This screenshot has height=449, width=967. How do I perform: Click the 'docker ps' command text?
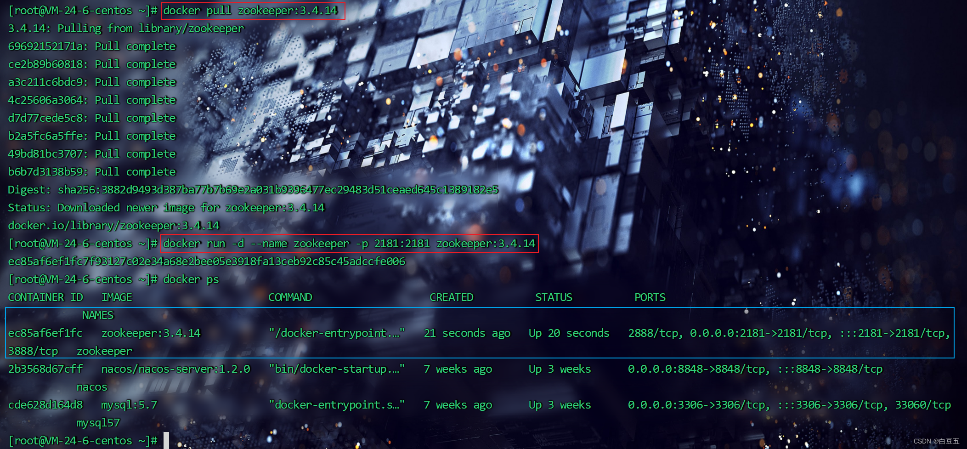tap(191, 279)
